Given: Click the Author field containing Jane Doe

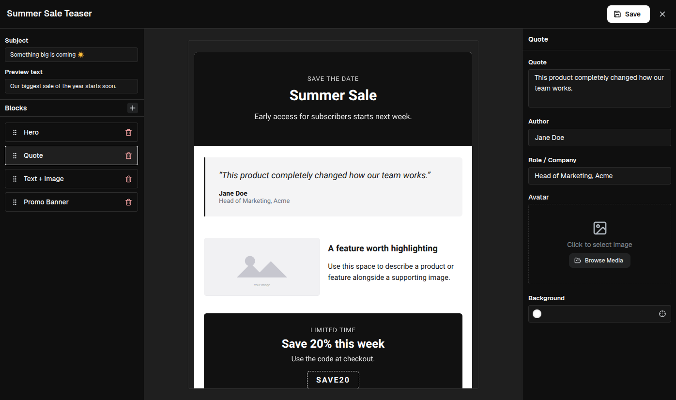Looking at the screenshot, I should tap(599, 138).
